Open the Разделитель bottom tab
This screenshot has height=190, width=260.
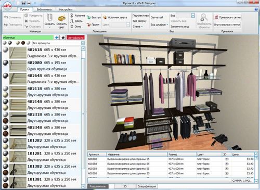[x=98, y=186]
